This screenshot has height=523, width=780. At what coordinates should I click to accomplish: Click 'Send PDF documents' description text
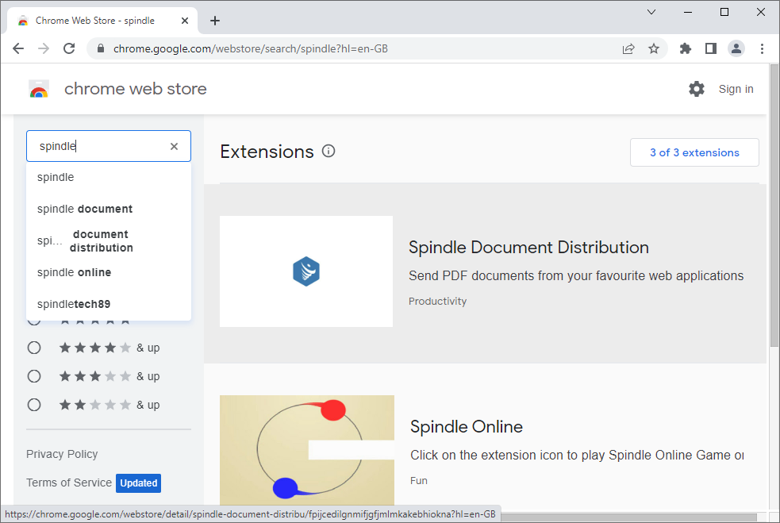point(576,275)
